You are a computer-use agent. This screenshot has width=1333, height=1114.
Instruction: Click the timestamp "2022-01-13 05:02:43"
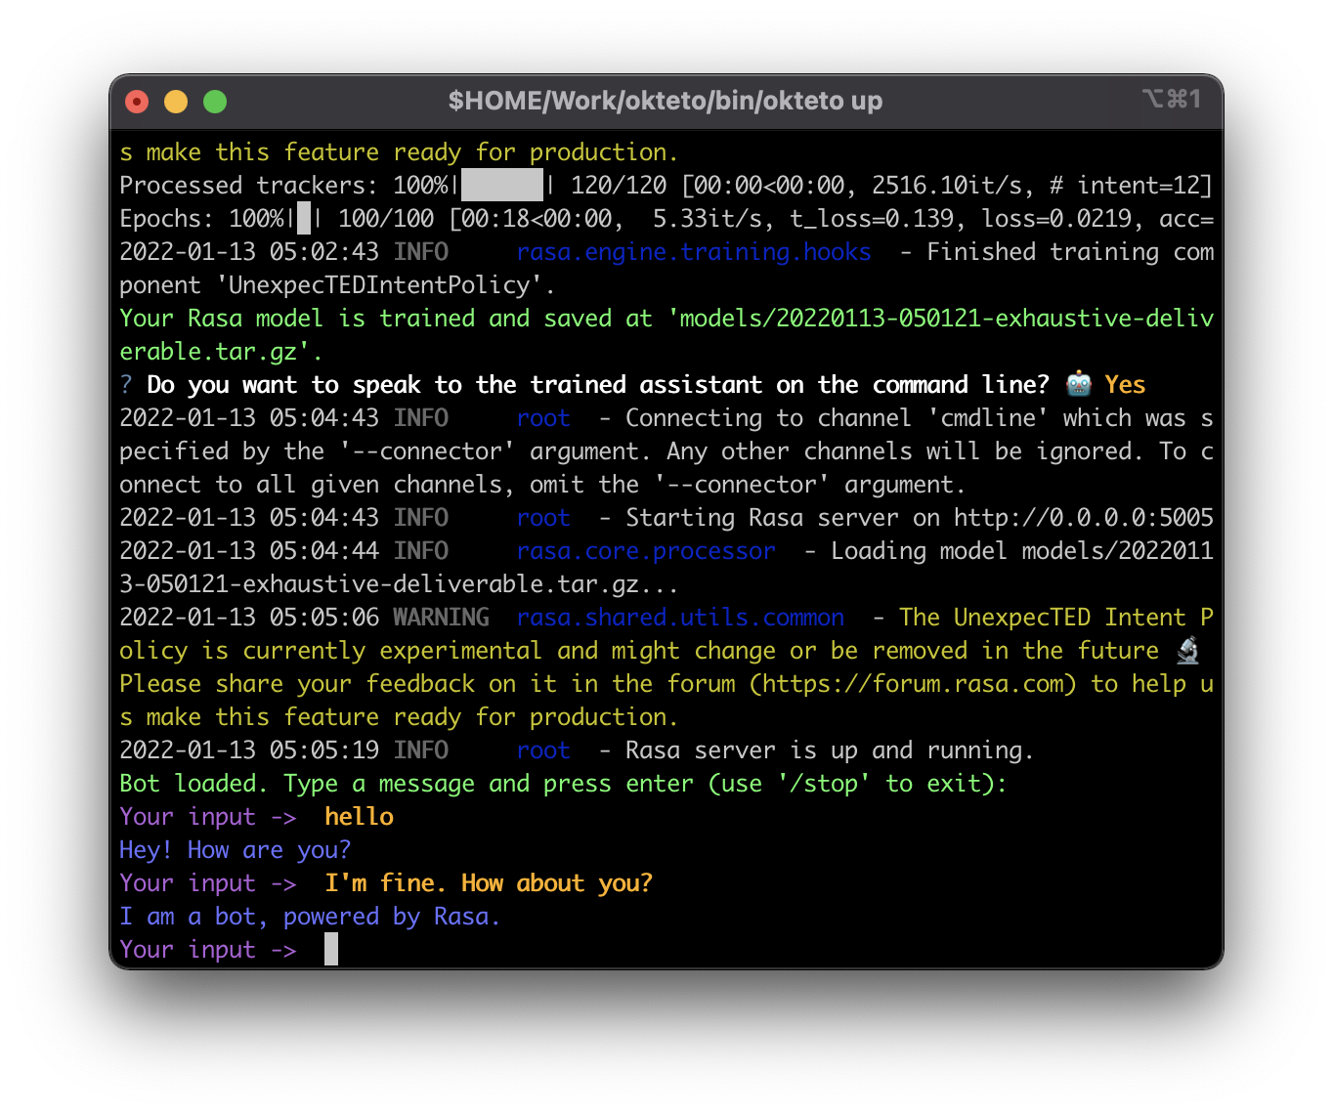point(249,252)
